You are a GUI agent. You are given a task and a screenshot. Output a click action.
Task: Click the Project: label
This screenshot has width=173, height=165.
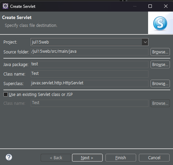(x=10, y=42)
